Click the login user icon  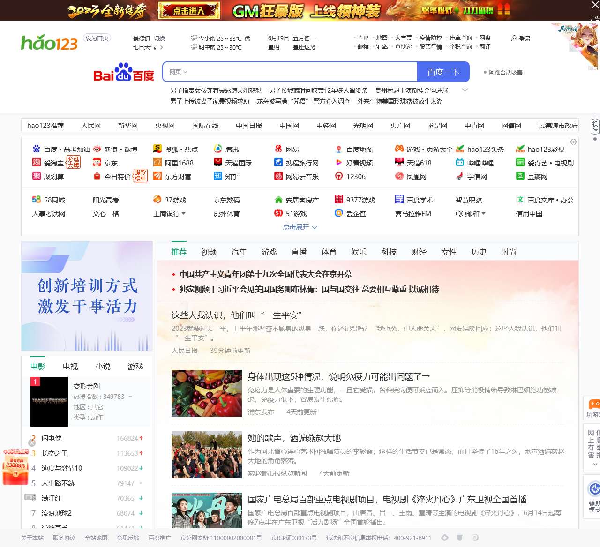pos(514,38)
